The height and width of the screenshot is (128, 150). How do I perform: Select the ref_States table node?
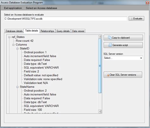[18, 37]
